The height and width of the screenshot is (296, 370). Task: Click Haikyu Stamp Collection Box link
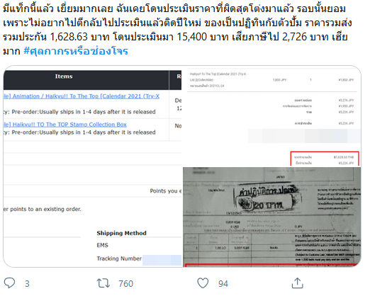pyautogui.click(x=65, y=125)
